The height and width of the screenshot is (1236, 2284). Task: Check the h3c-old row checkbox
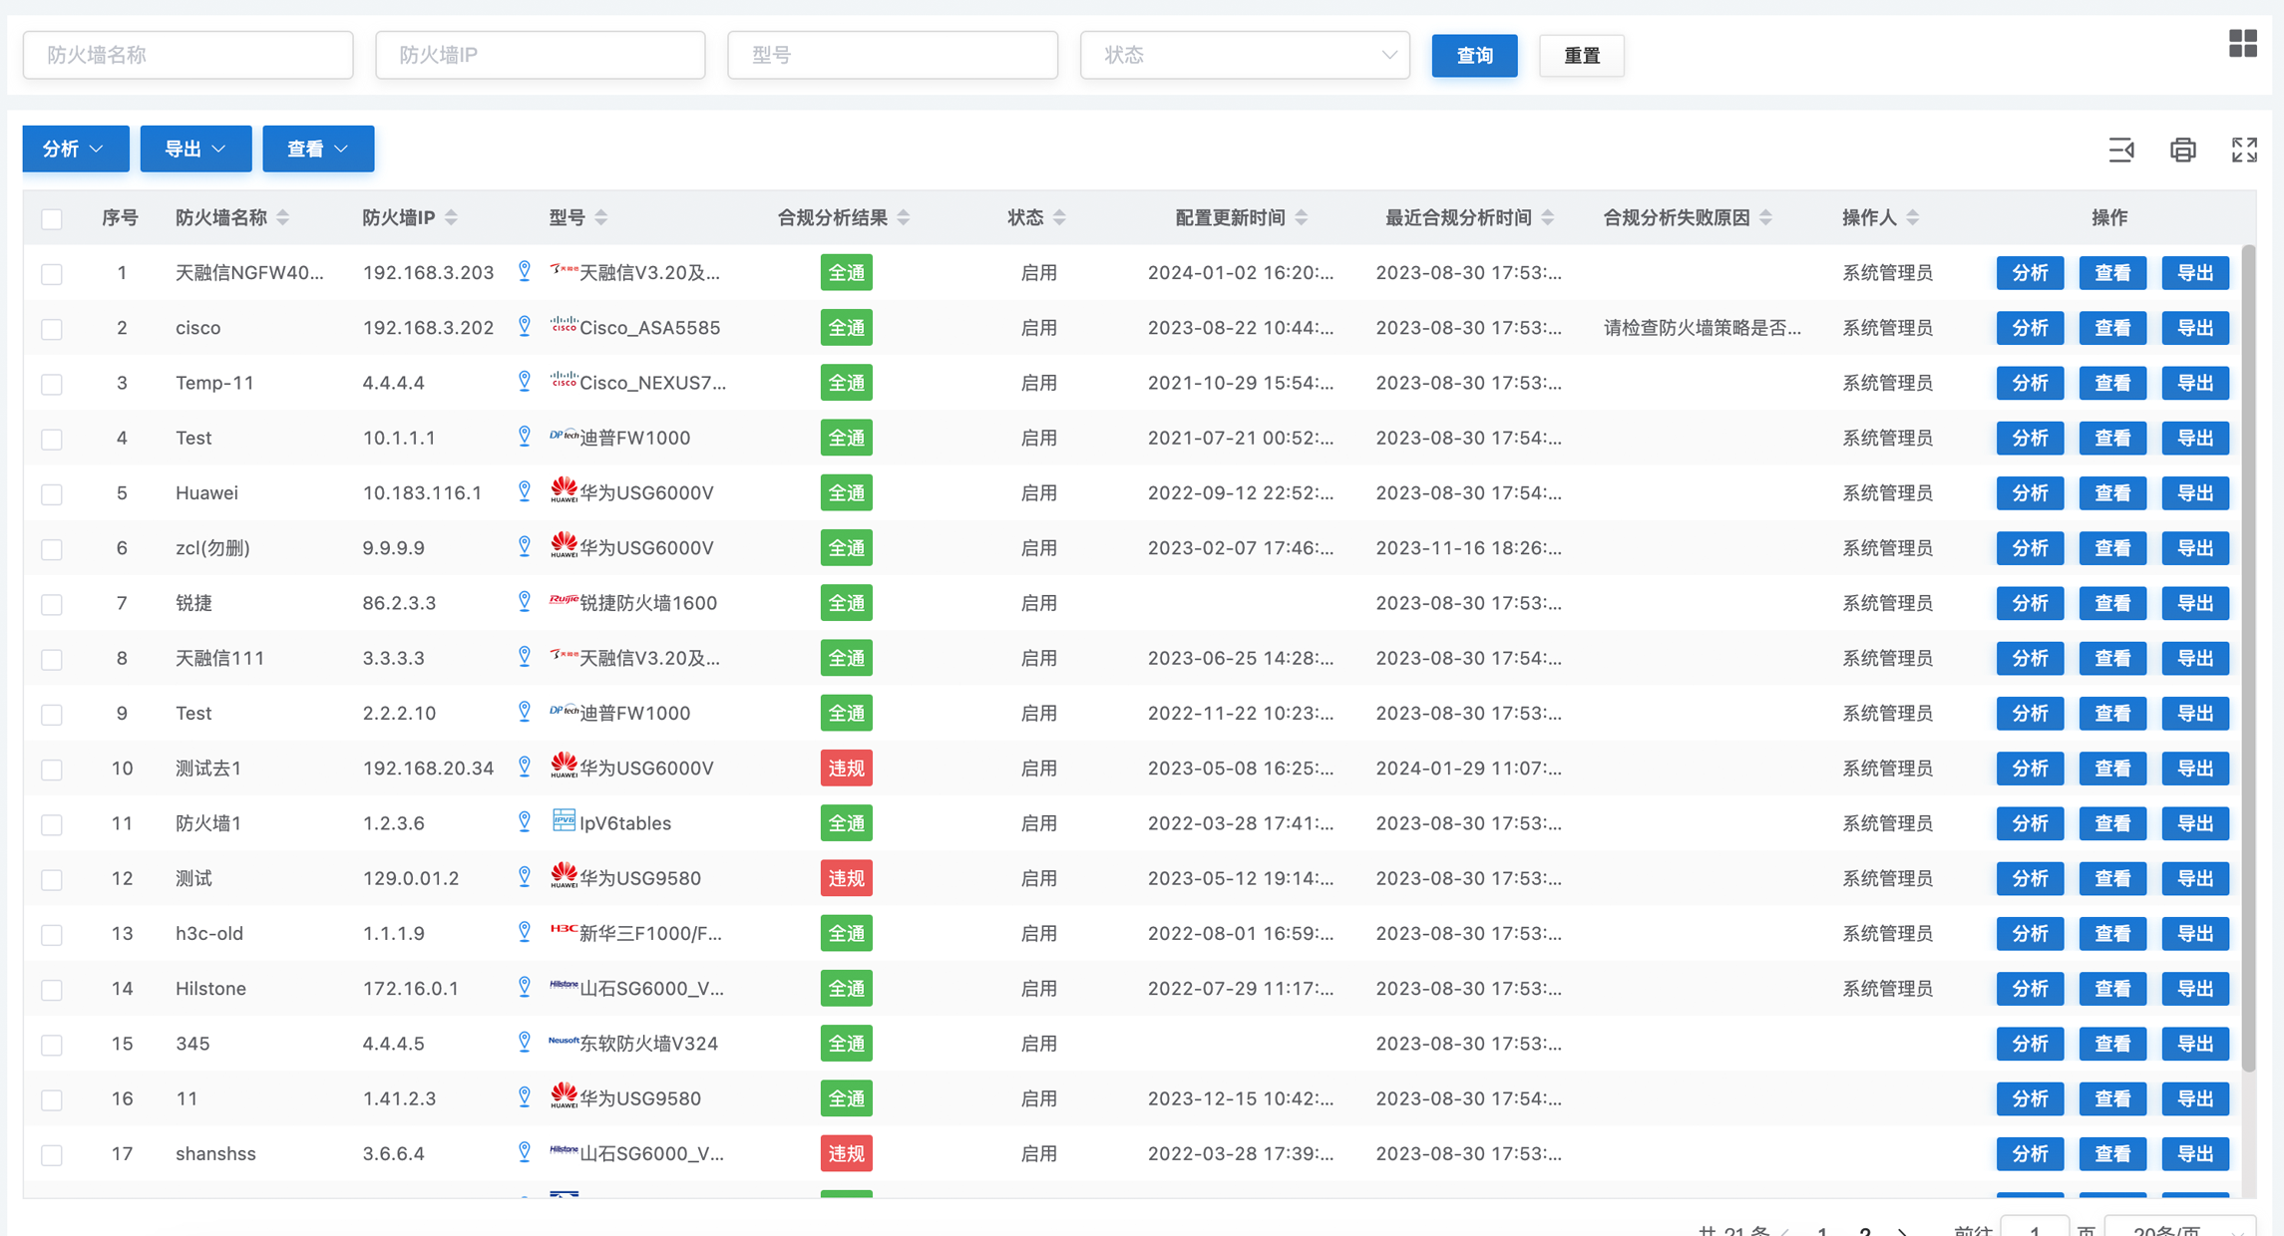point(52,934)
